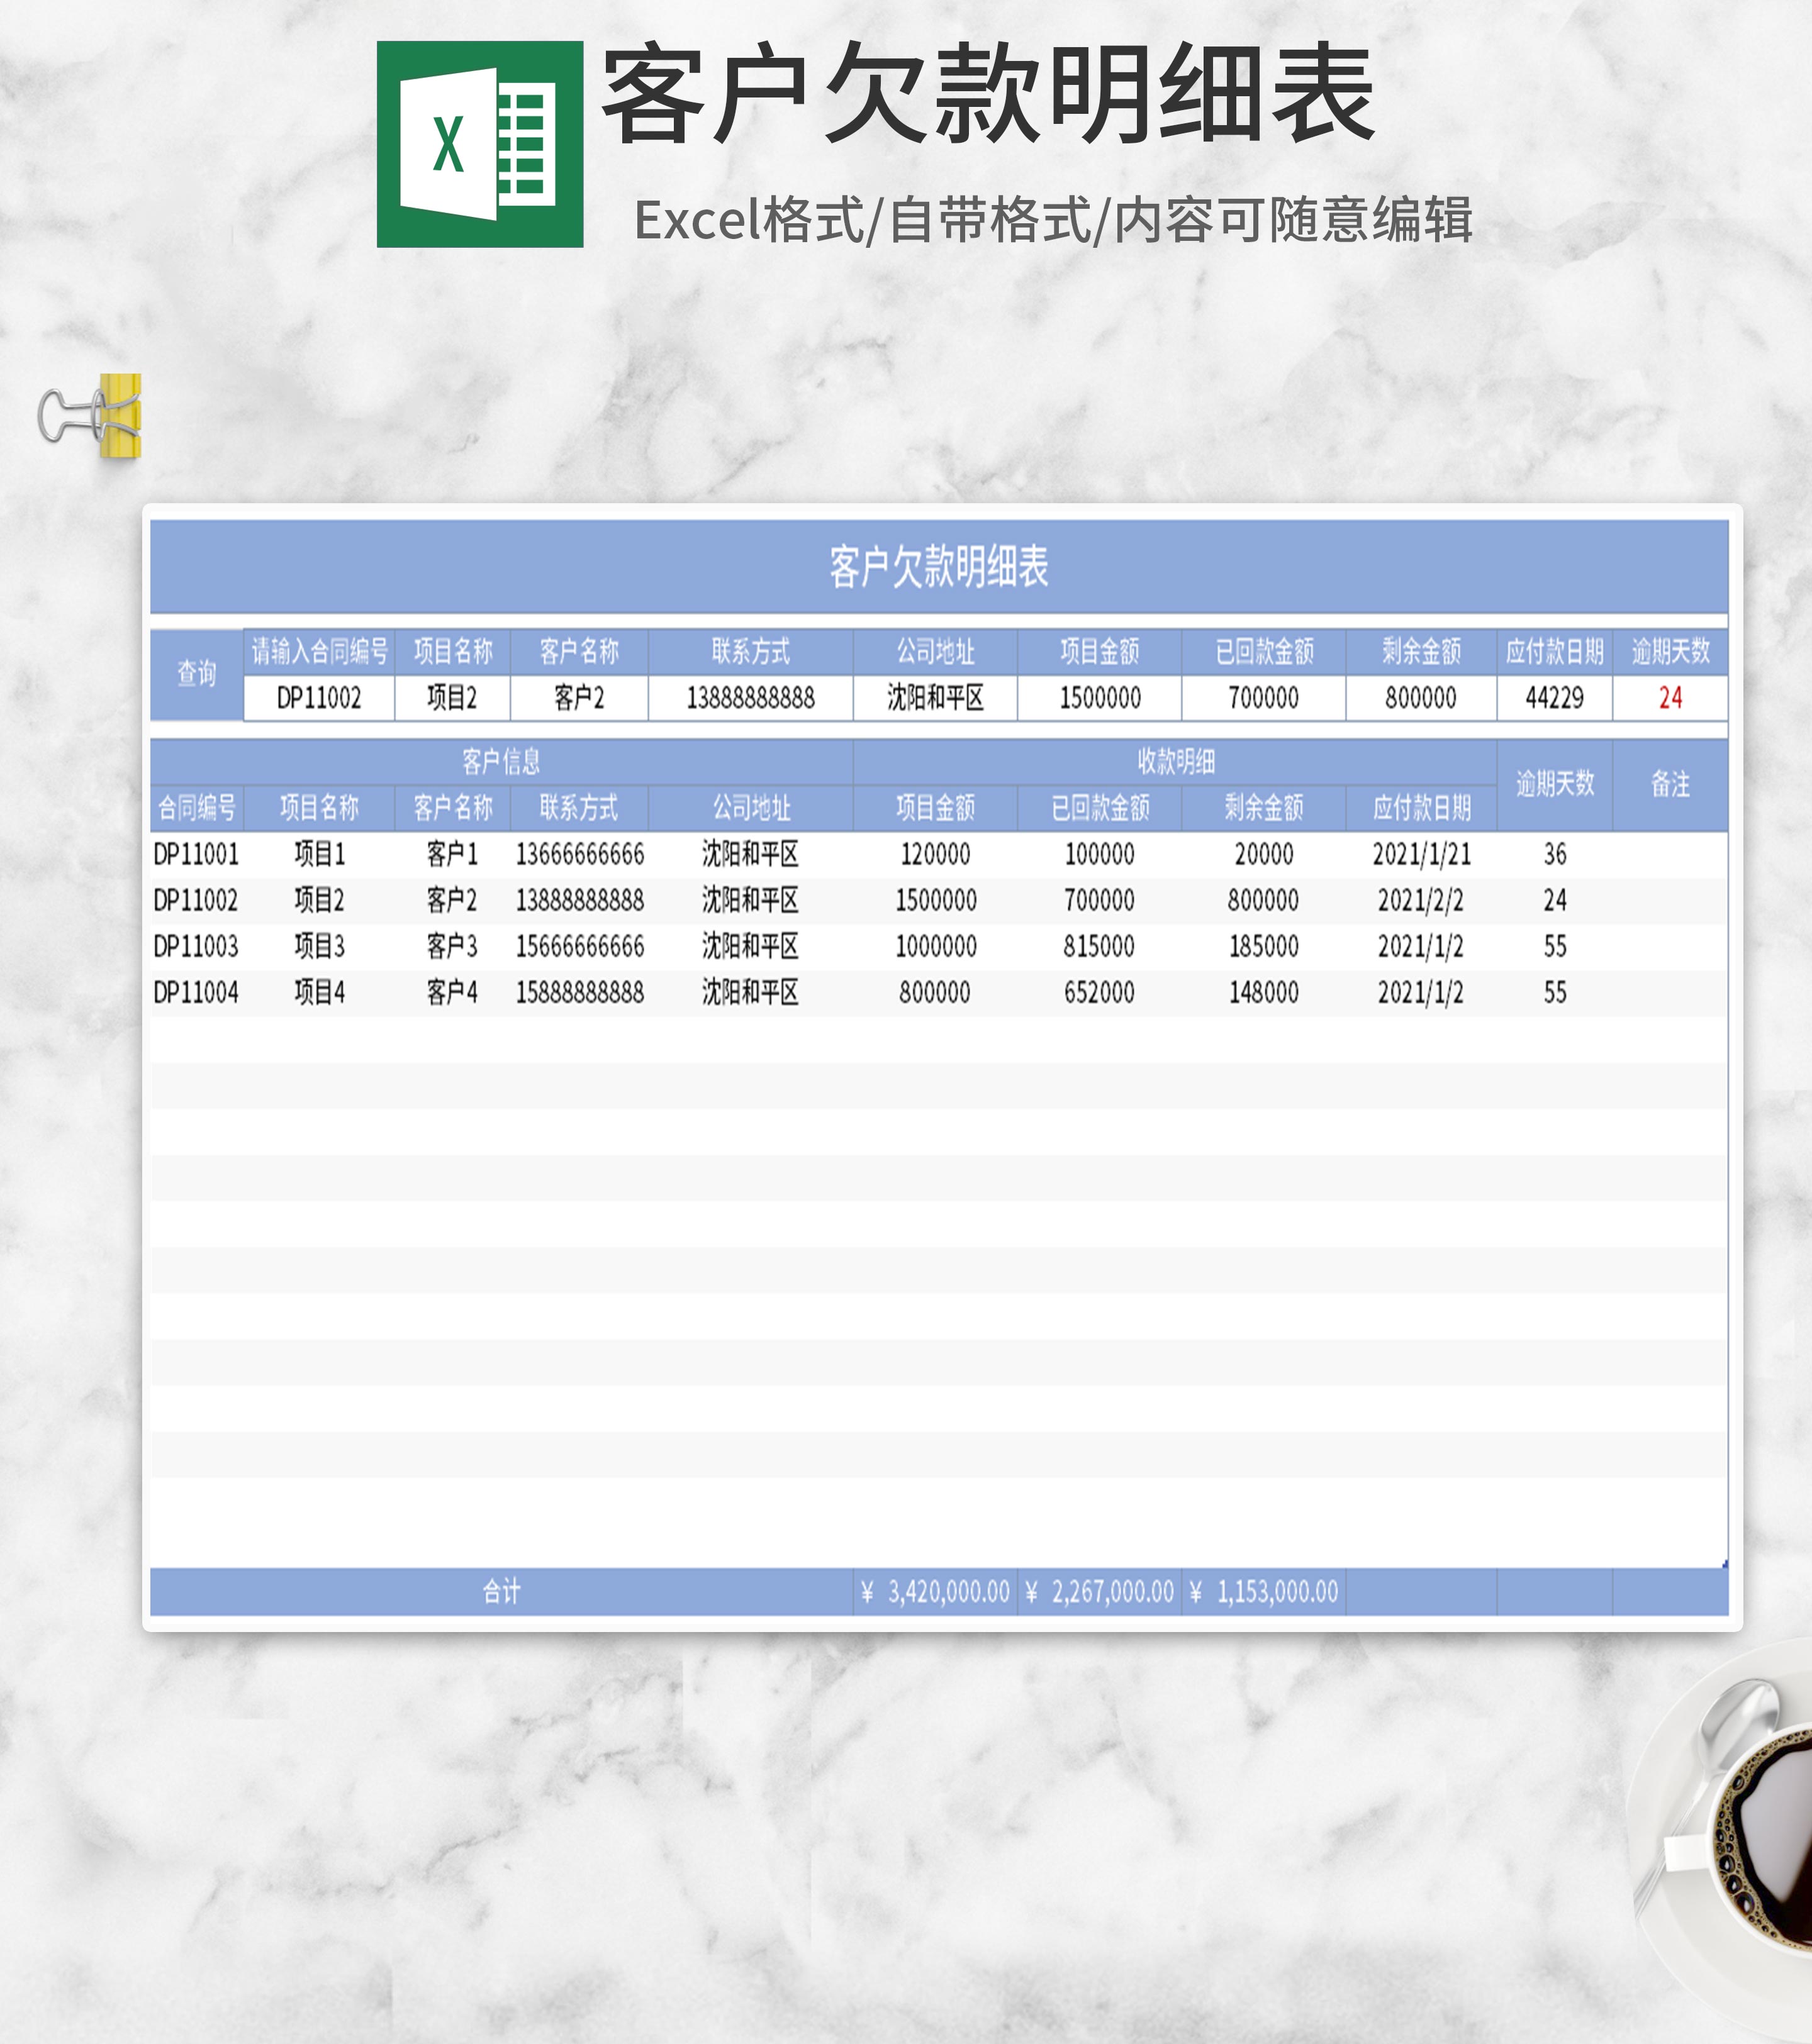Click the 查询 query label cell
This screenshot has height=2044, width=1812.
click(x=196, y=674)
